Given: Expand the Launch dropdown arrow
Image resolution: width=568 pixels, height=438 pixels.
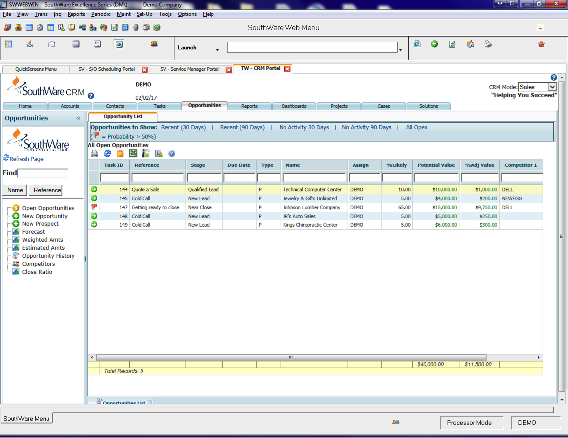Looking at the screenshot, I should coord(217,50).
